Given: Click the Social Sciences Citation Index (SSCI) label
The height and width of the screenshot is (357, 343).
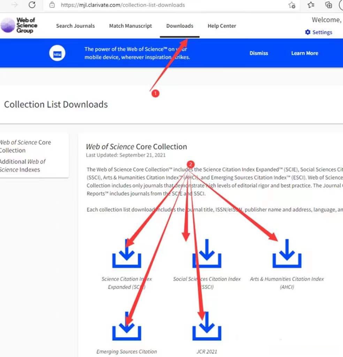Looking at the screenshot, I should [x=207, y=283].
